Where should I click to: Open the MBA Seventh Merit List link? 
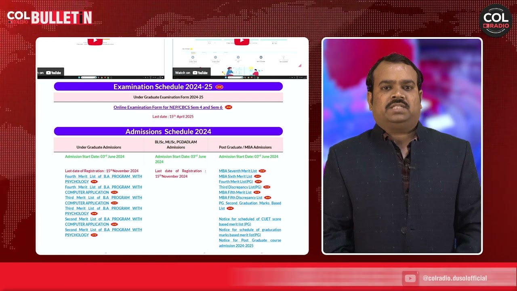click(x=238, y=171)
